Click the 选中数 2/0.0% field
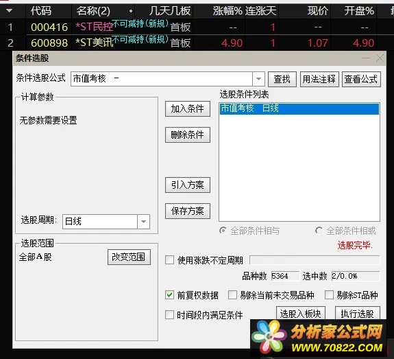 [356, 276]
